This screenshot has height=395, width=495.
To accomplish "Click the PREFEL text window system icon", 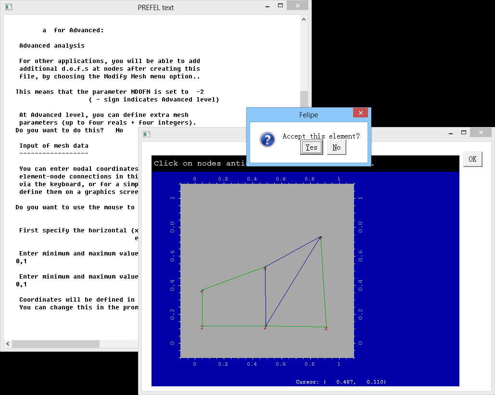I will tap(8, 7).
